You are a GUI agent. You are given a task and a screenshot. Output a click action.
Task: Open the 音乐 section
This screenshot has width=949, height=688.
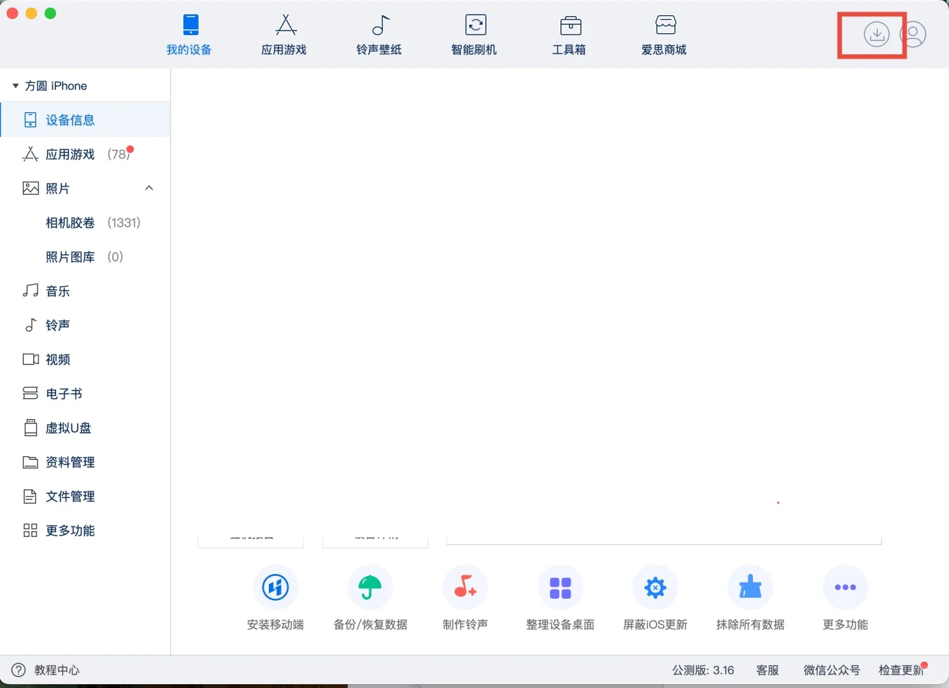tap(57, 290)
